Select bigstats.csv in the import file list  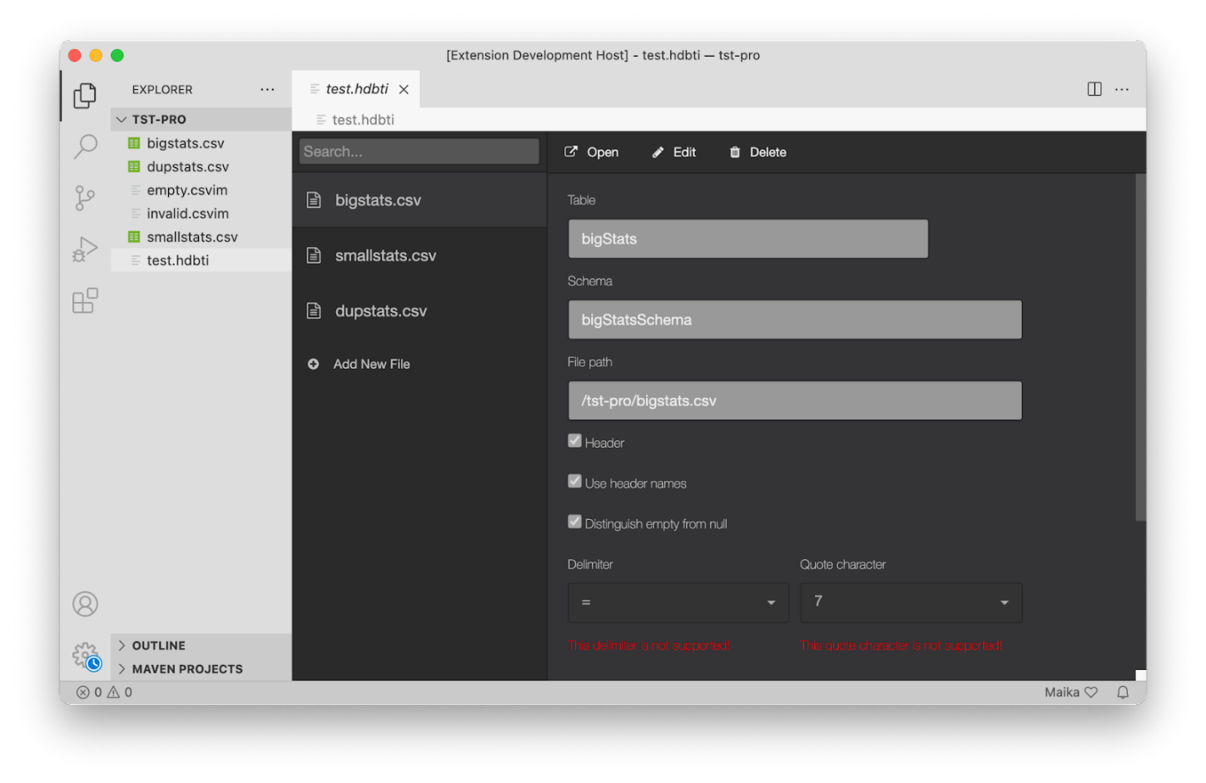[419, 200]
